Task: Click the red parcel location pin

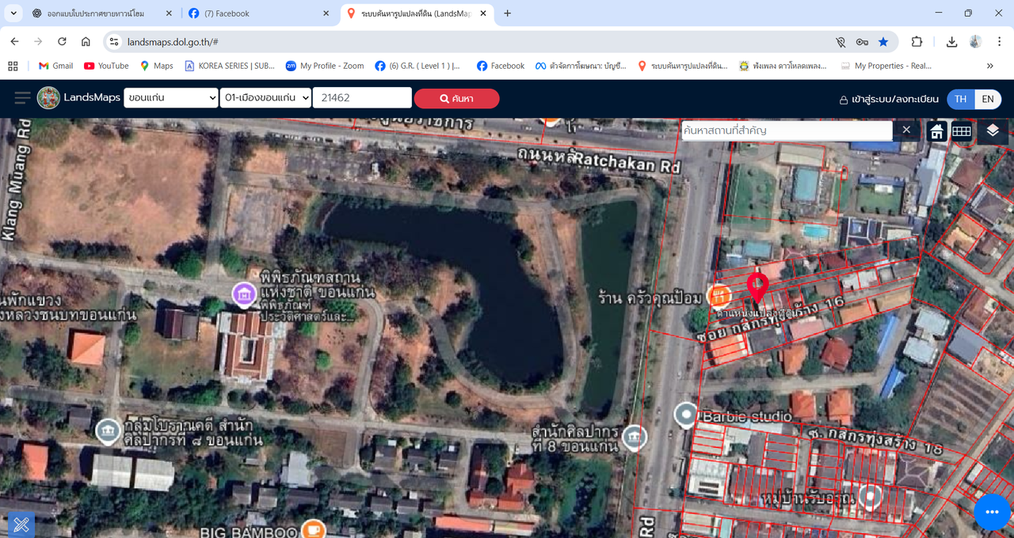Action: [757, 287]
